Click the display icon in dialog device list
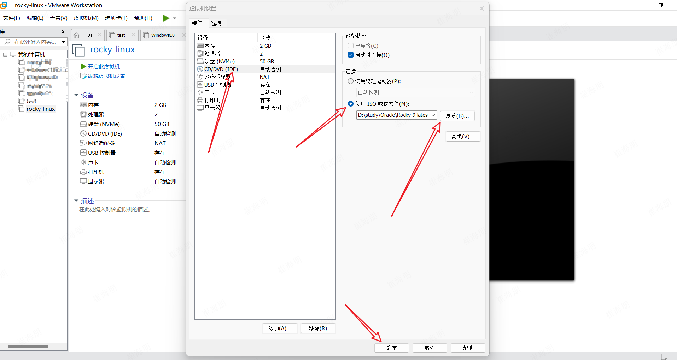 pos(200,108)
